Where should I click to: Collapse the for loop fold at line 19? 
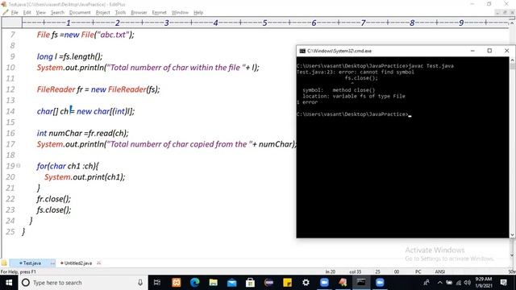click(19, 166)
